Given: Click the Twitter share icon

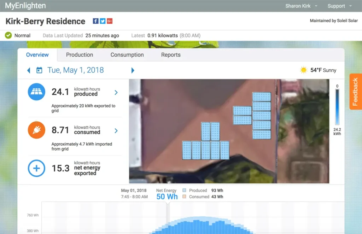Looking at the screenshot, I should pos(103,21).
